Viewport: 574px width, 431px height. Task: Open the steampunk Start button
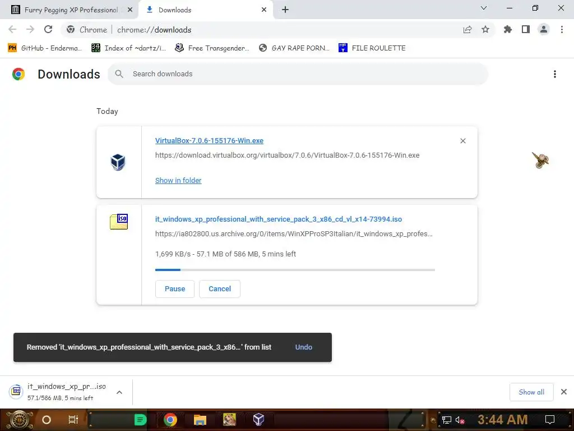click(20, 420)
